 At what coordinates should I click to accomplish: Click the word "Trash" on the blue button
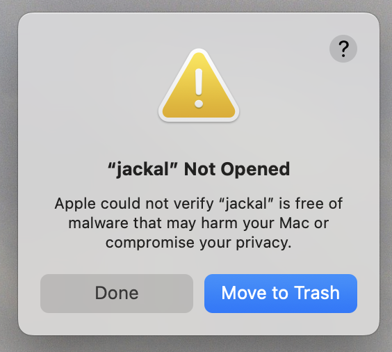tap(317, 293)
